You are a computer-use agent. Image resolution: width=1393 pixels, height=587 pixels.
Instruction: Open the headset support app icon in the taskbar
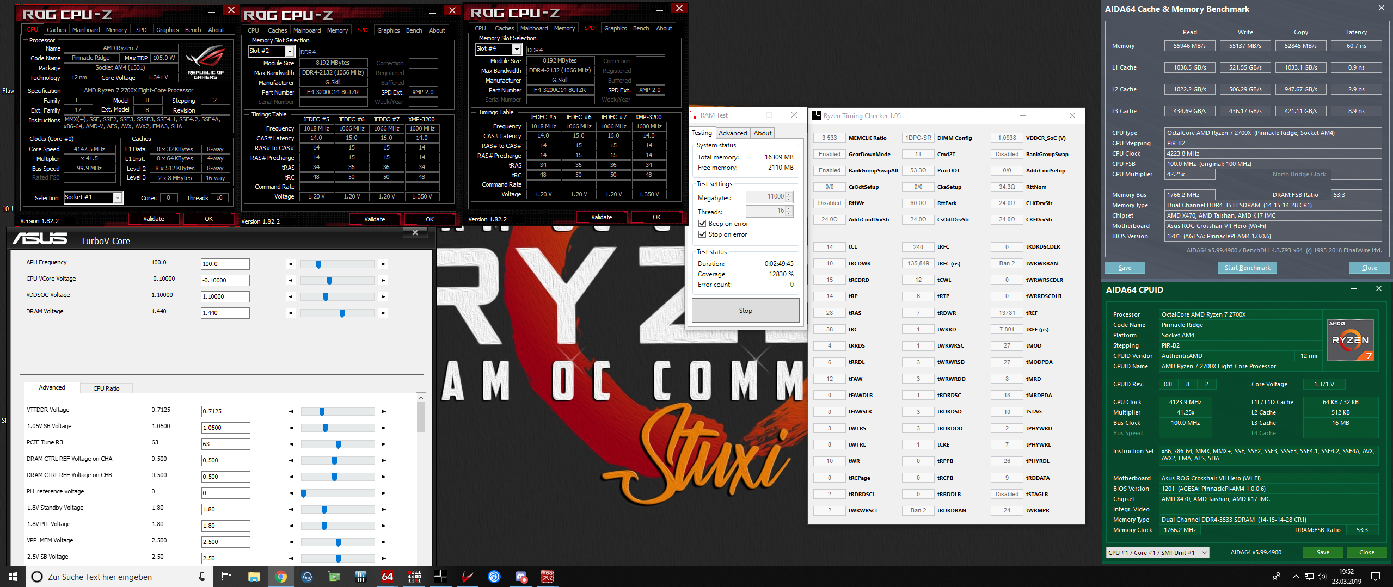click(x=307, y=577)
